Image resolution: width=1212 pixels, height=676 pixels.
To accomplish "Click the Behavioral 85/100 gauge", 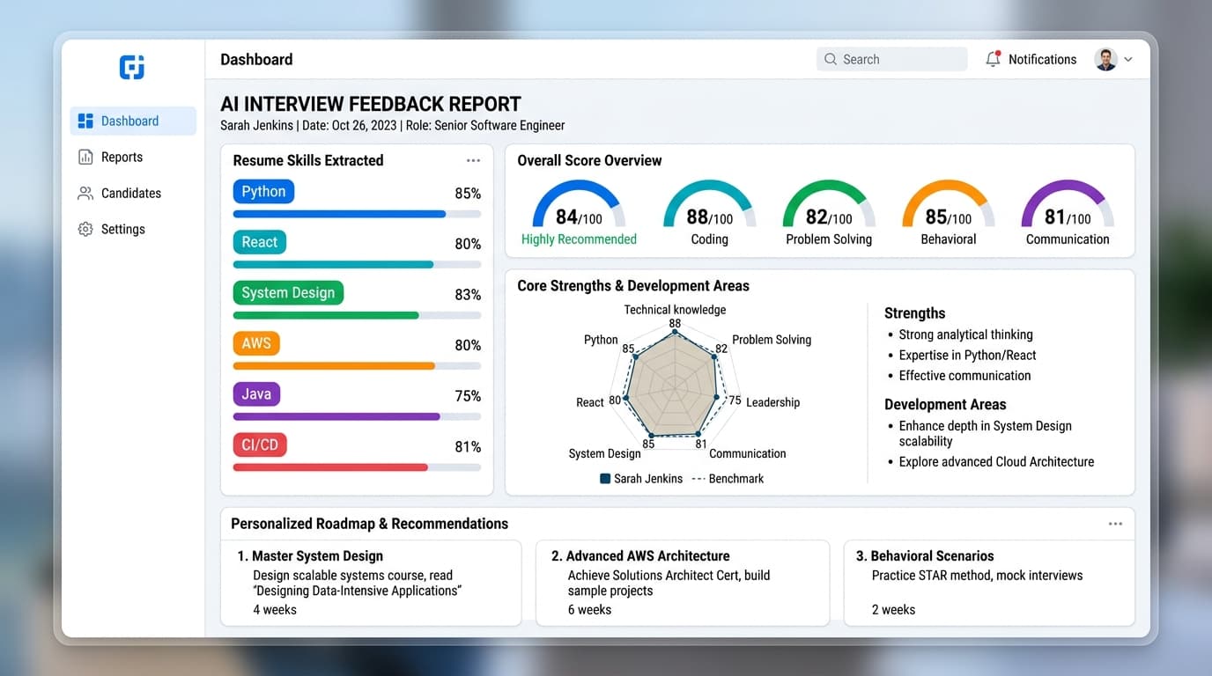I will (x=949, y=204).
